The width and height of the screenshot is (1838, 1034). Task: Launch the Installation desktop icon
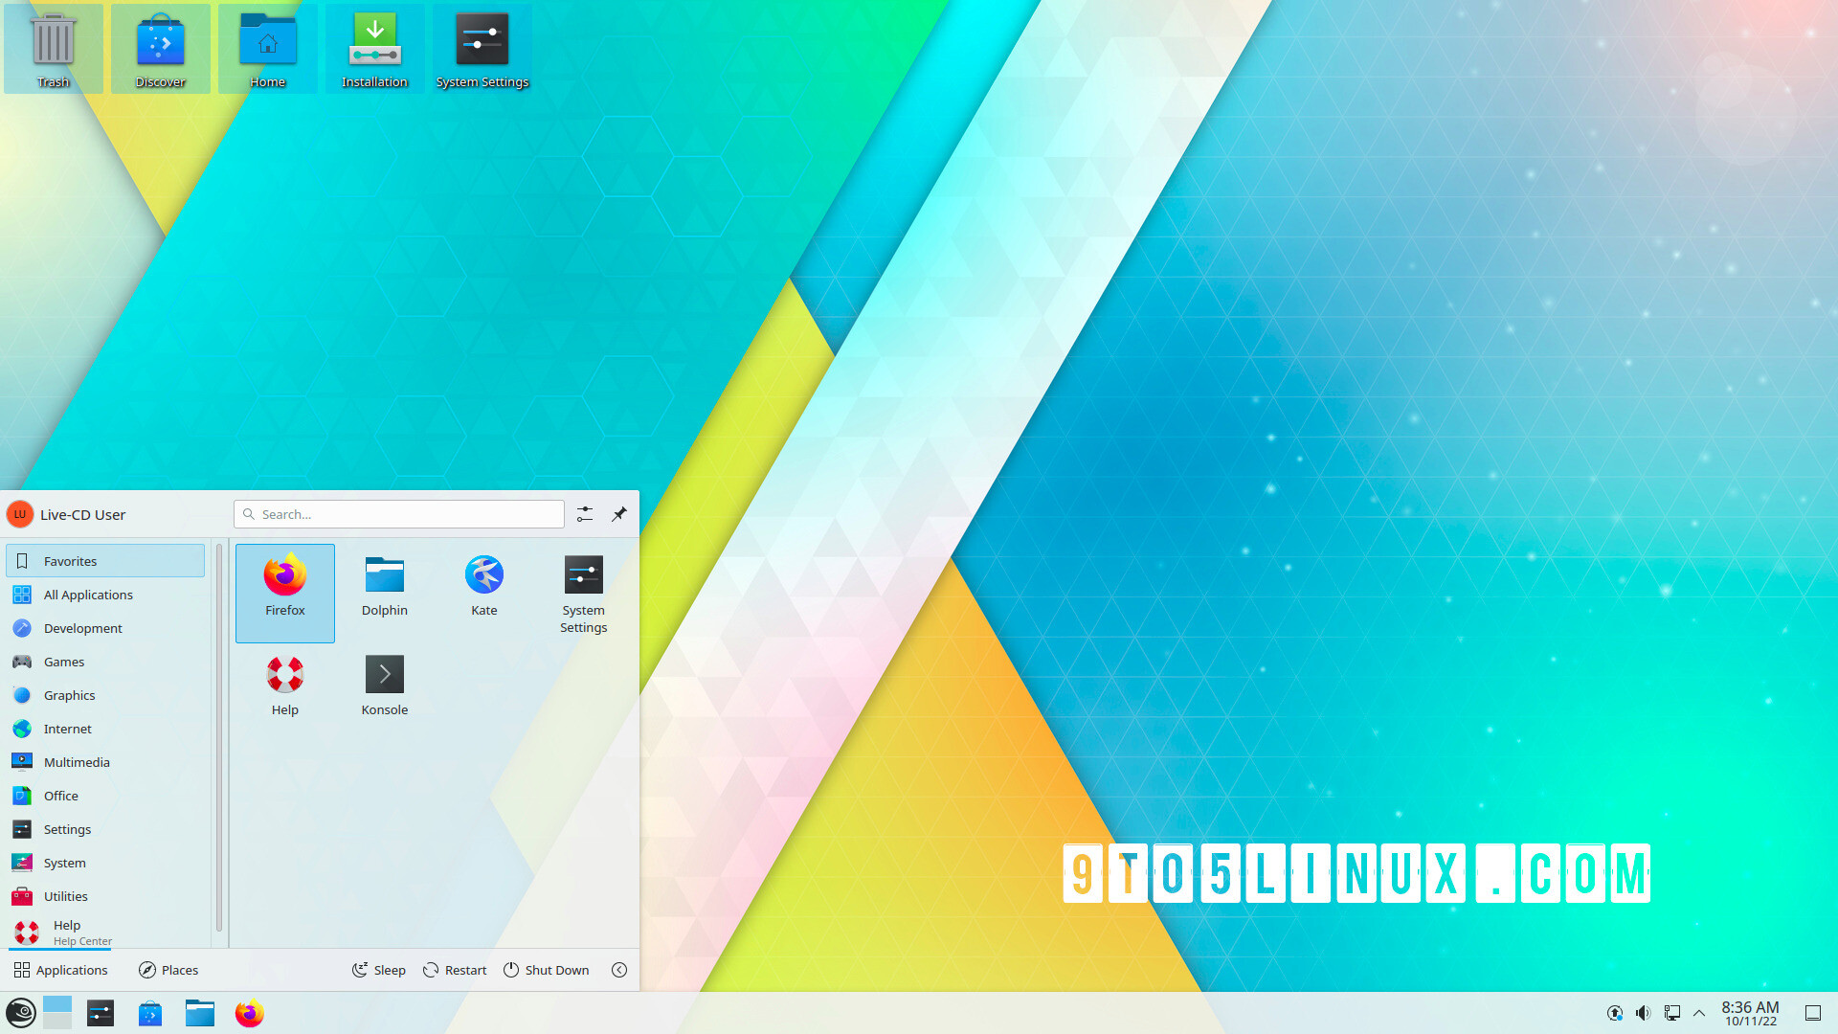click(375, 49)
